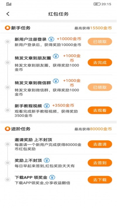Click the 去下载 button
The height and width of the screenshot is (208, 117).
coord(100,180)
